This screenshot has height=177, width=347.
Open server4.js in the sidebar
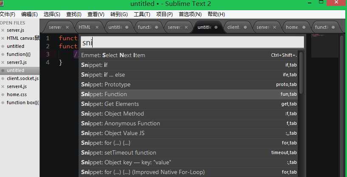click(x=17, y=86)
